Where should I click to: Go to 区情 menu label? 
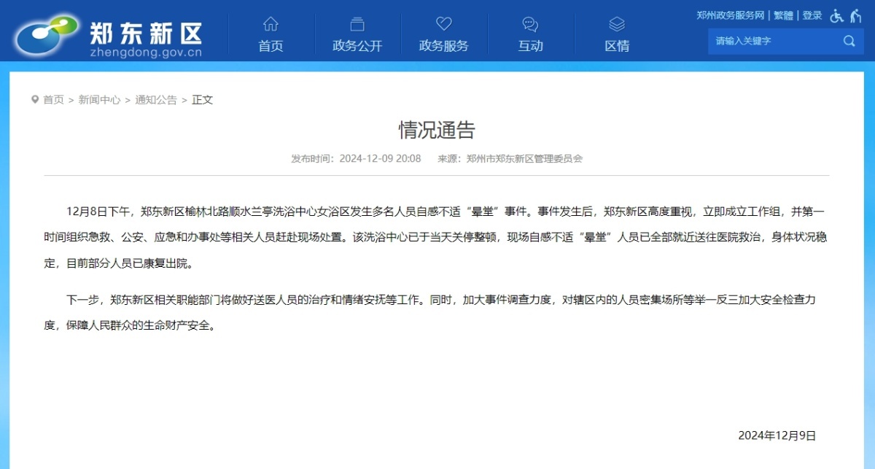(x=617, y=46)
